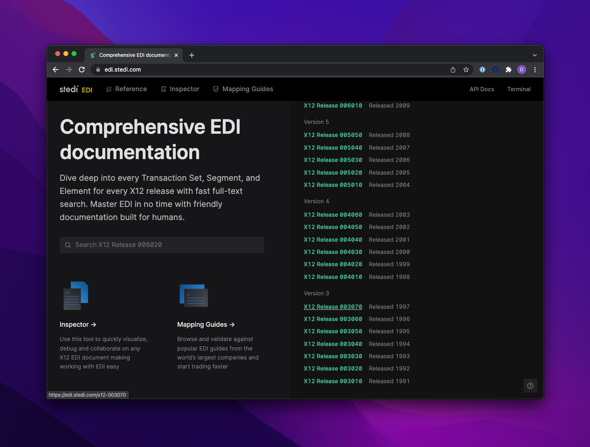590x447 pixels.
Task: Click the Released 2003 text
Action: (x=389, y=215)
